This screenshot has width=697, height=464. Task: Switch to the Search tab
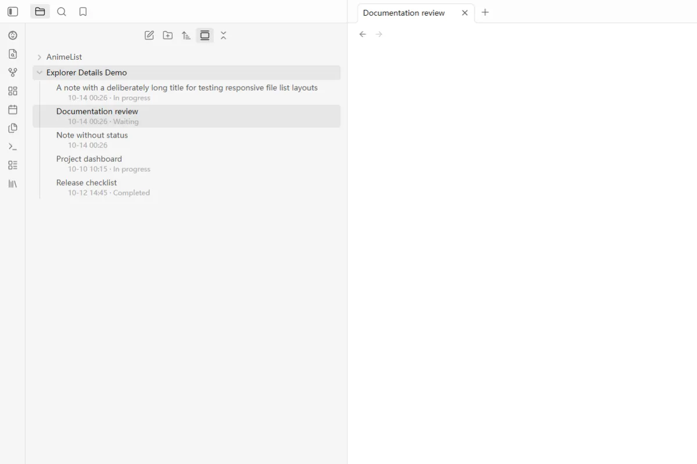62,12
